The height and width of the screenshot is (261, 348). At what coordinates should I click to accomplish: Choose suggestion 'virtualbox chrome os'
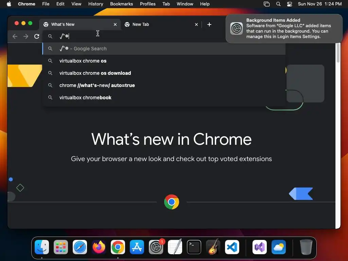pyautogui.click(x=164, y=61)
